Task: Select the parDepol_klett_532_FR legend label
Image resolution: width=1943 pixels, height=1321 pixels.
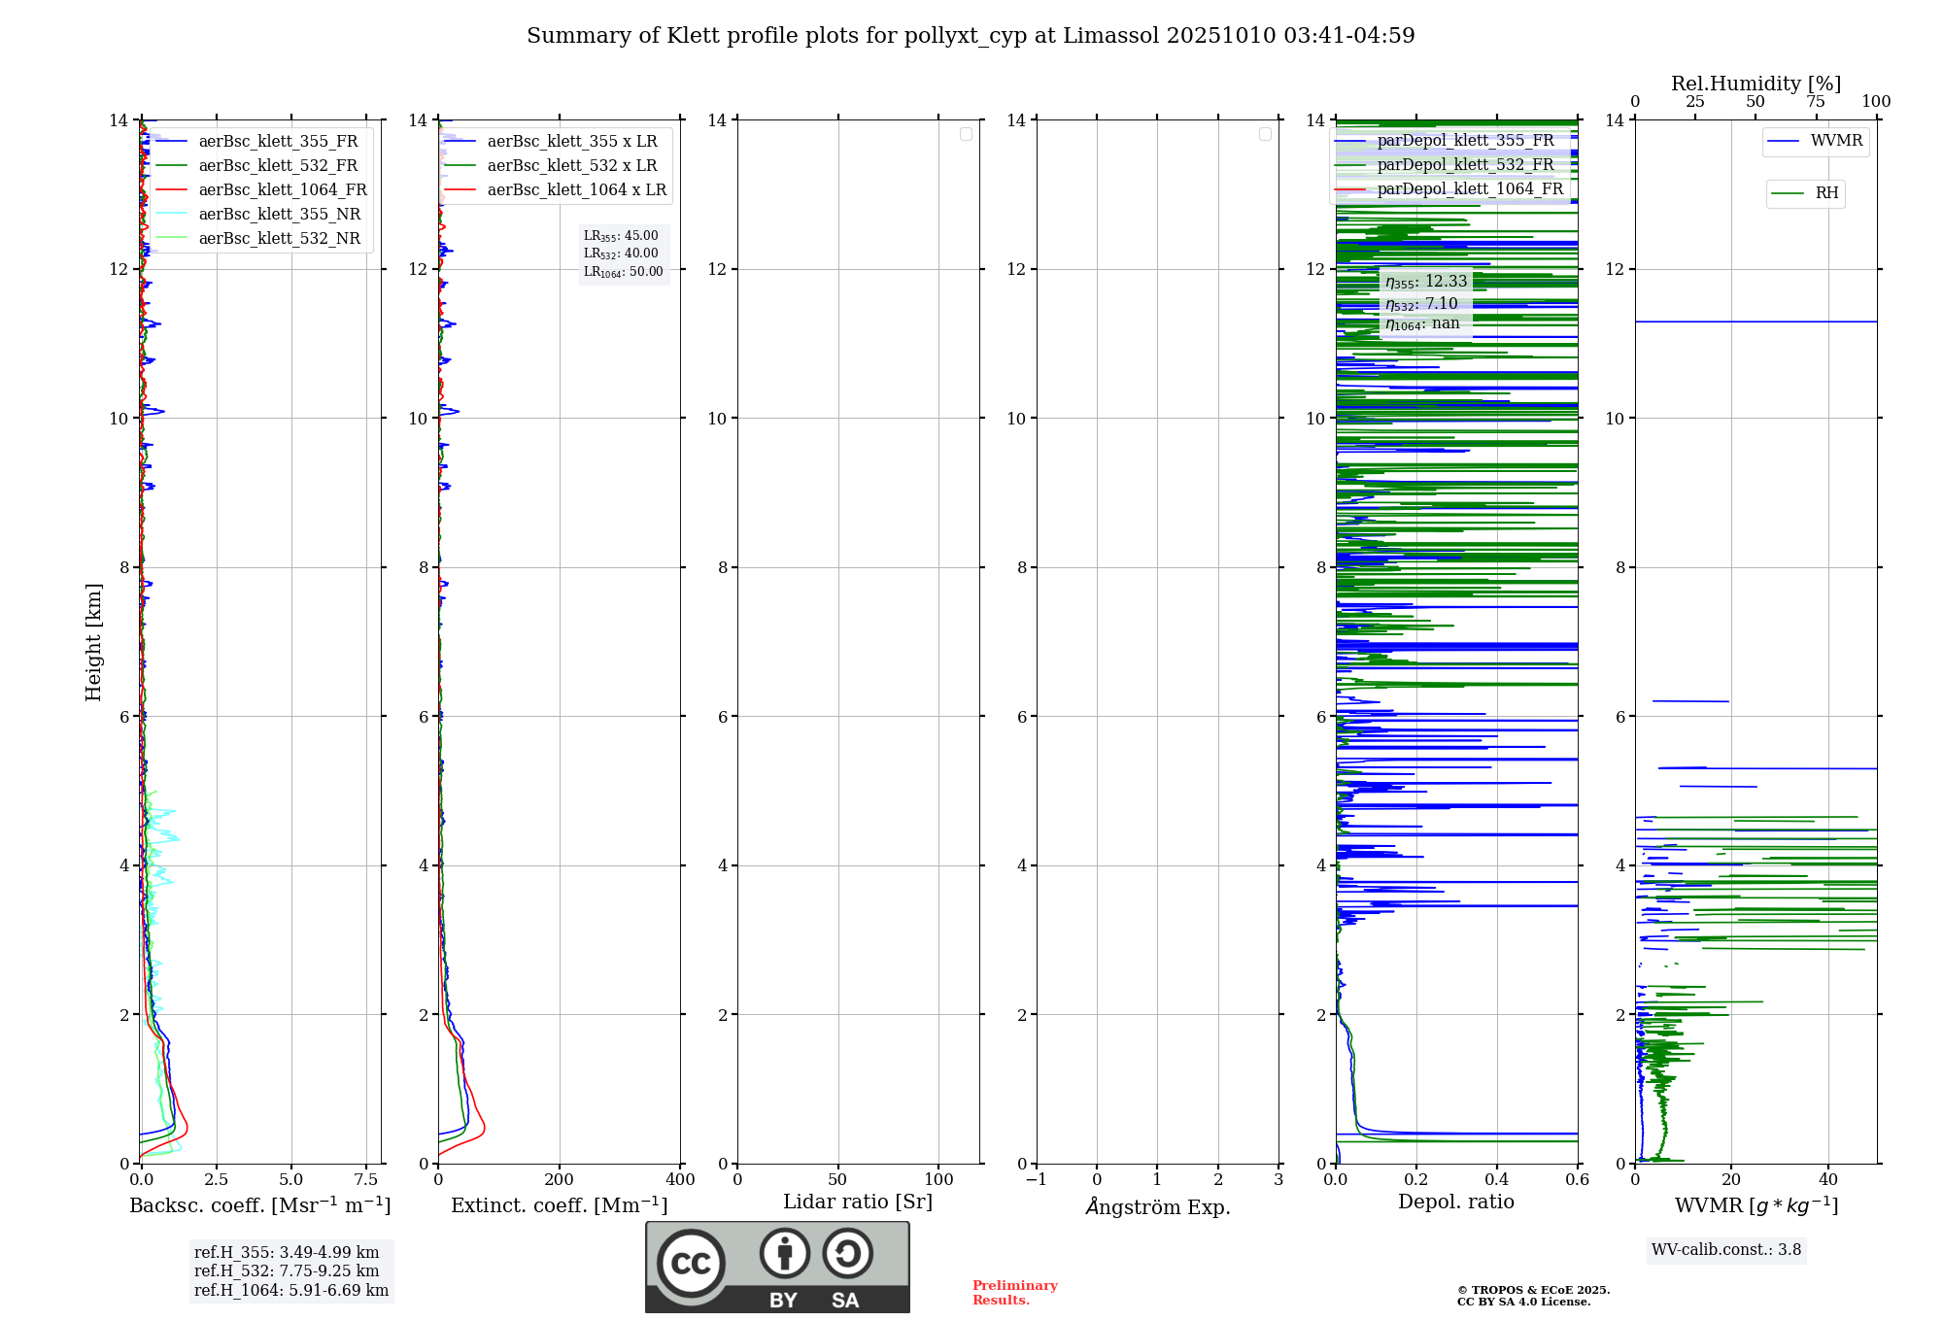Action: 1465,165
